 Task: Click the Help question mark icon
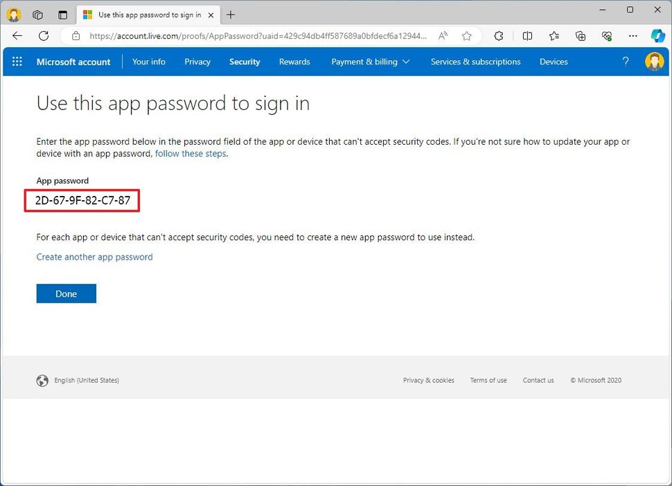pos(625,62)
